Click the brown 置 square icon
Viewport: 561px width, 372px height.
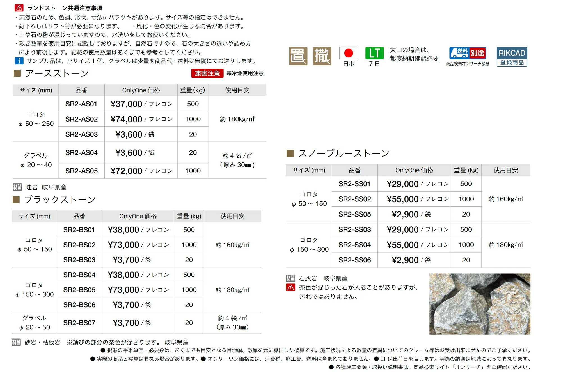point(298,56)
